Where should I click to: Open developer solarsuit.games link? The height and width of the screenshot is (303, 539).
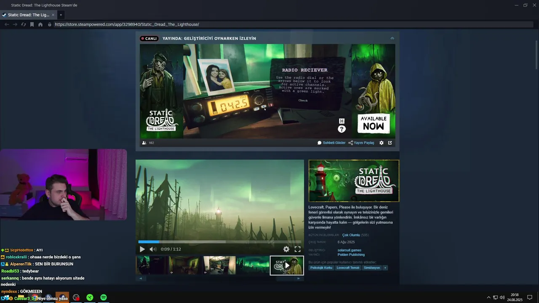pos(350,250)
